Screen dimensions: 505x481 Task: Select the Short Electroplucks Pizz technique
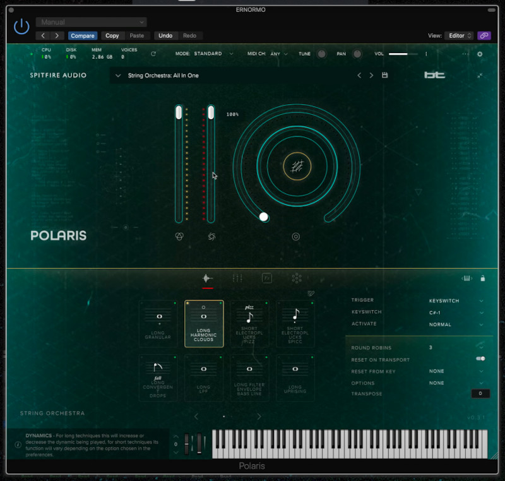(249, 324)
